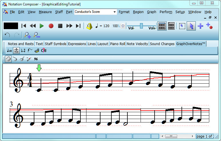This screenshot has width=221, height=141.
Task: Choose the blue plus Add mode tool
Action: [200, 26]
